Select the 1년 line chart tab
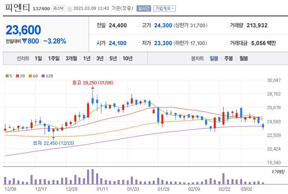Image resolution: width=288 pixels, height=194 pixels. pos(87,59)
